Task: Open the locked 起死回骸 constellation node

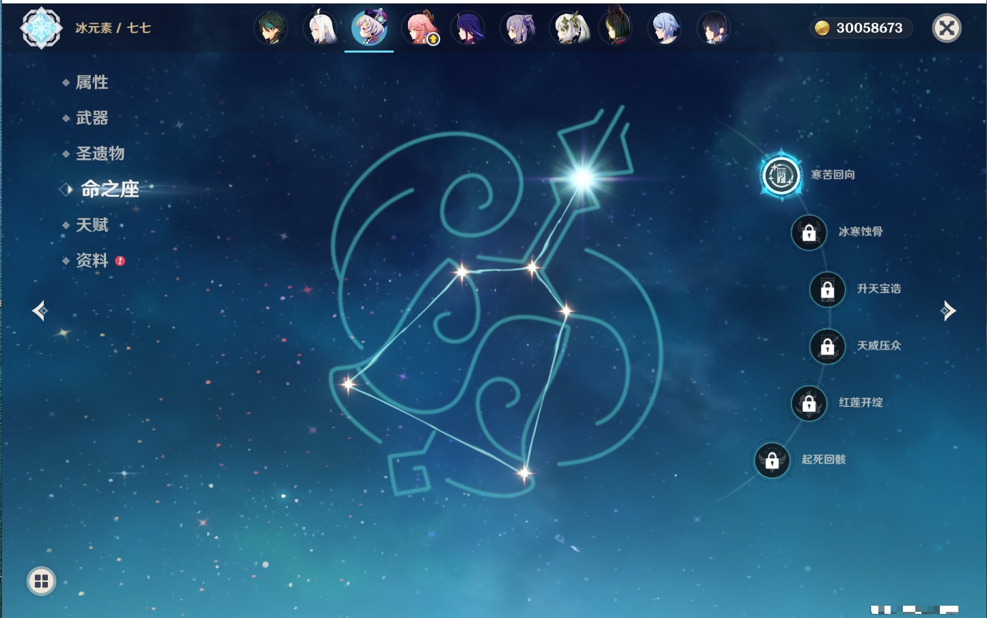Action: click(772, 460)
